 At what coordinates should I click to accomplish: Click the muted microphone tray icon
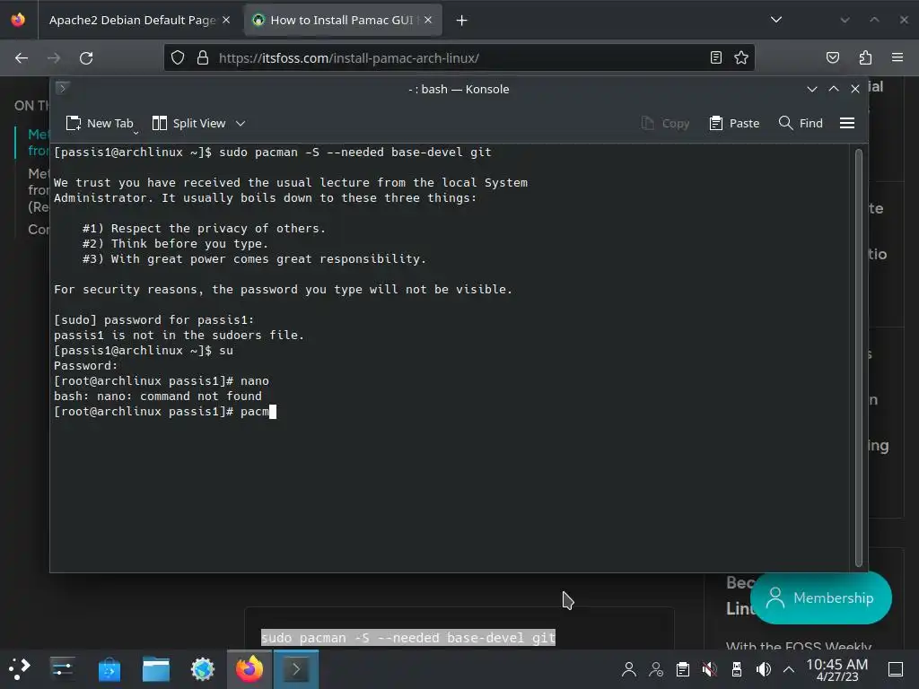710,669
